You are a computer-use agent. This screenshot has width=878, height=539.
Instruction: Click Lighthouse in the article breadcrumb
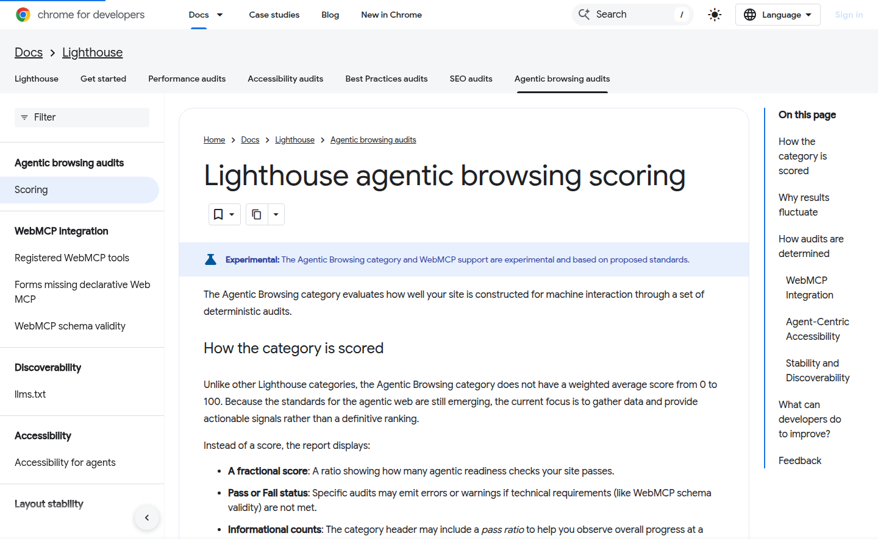(294, 139)
